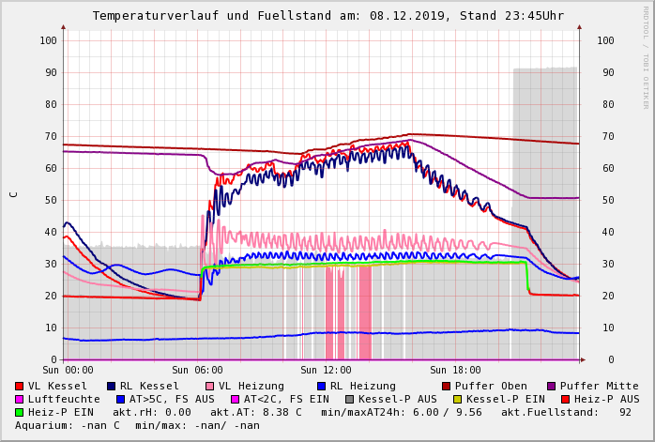Click the blue RL Heizung legend swatch

click(321, 386)
